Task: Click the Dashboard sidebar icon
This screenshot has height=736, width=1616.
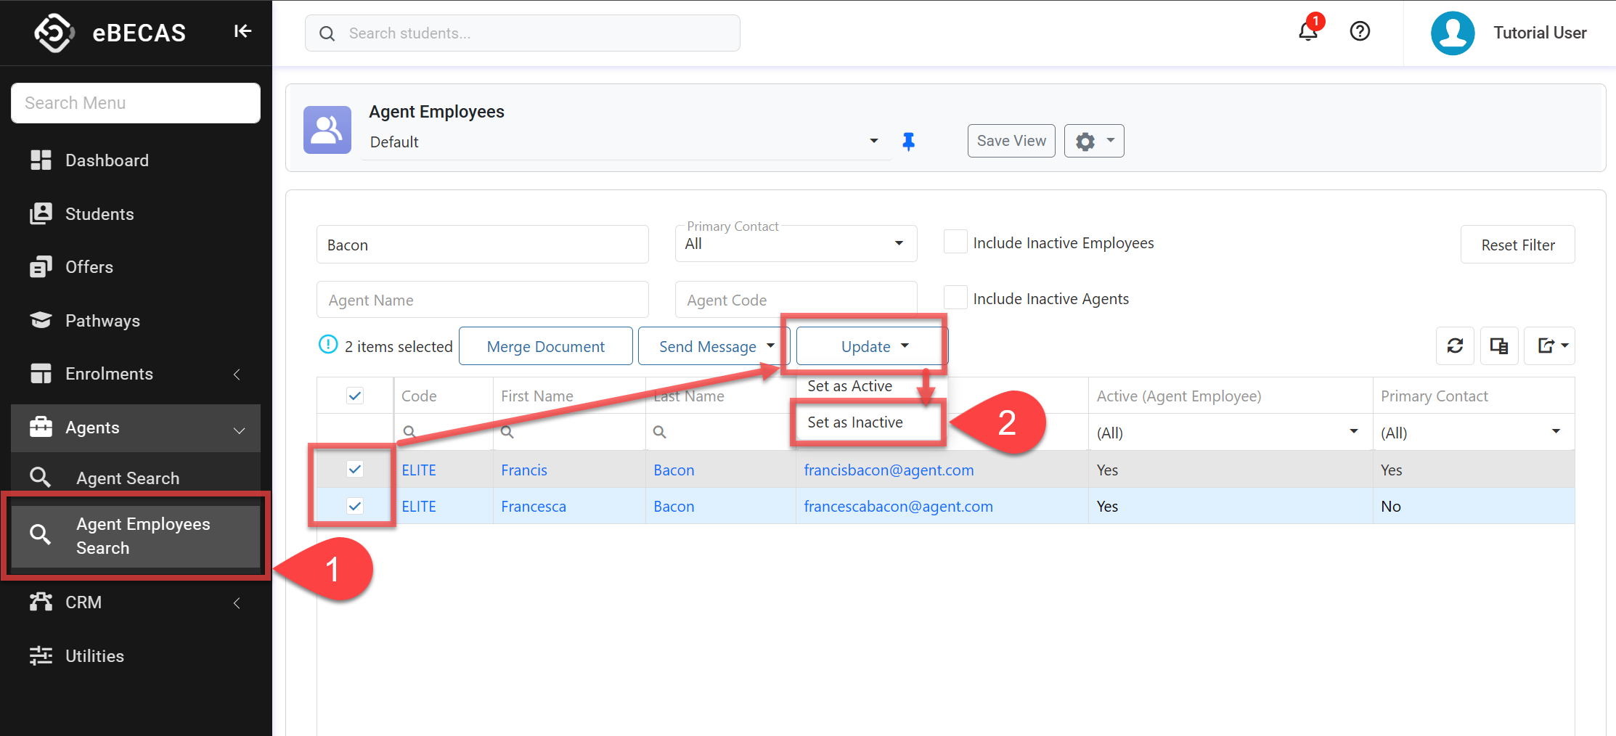Action: point(41,160)
